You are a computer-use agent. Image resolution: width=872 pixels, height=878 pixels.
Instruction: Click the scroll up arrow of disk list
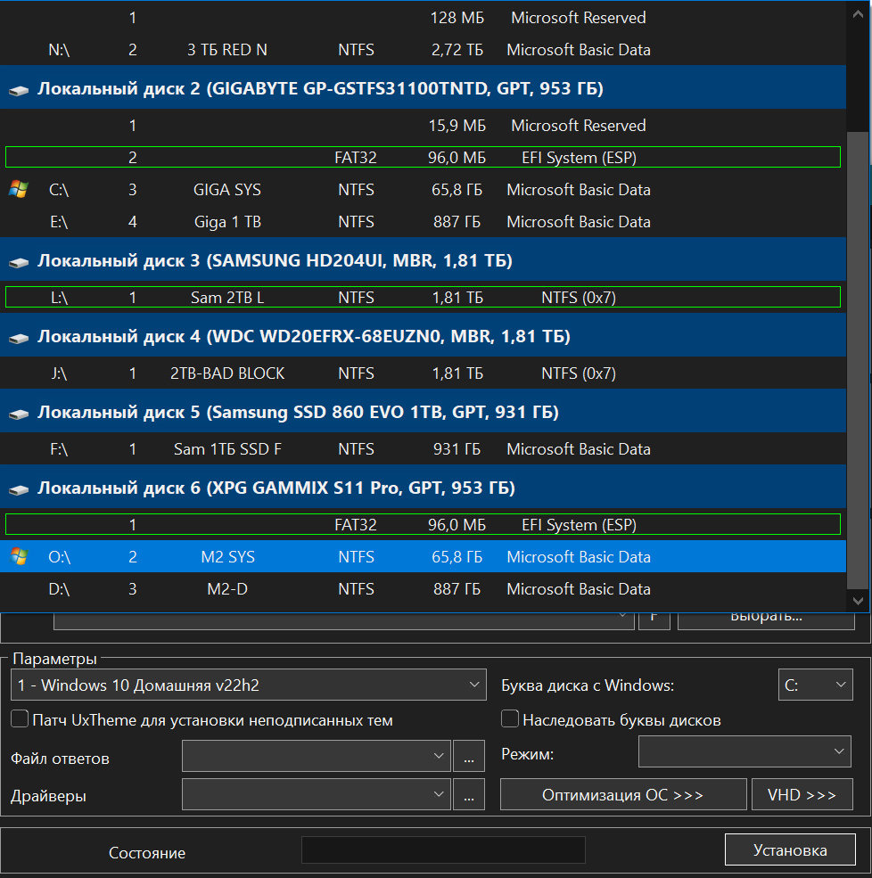(x=858, y=14)
